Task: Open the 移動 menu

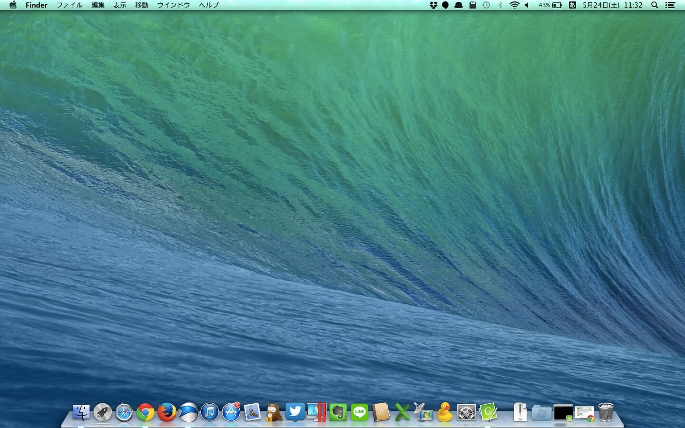Action: [x=142, y=5]
